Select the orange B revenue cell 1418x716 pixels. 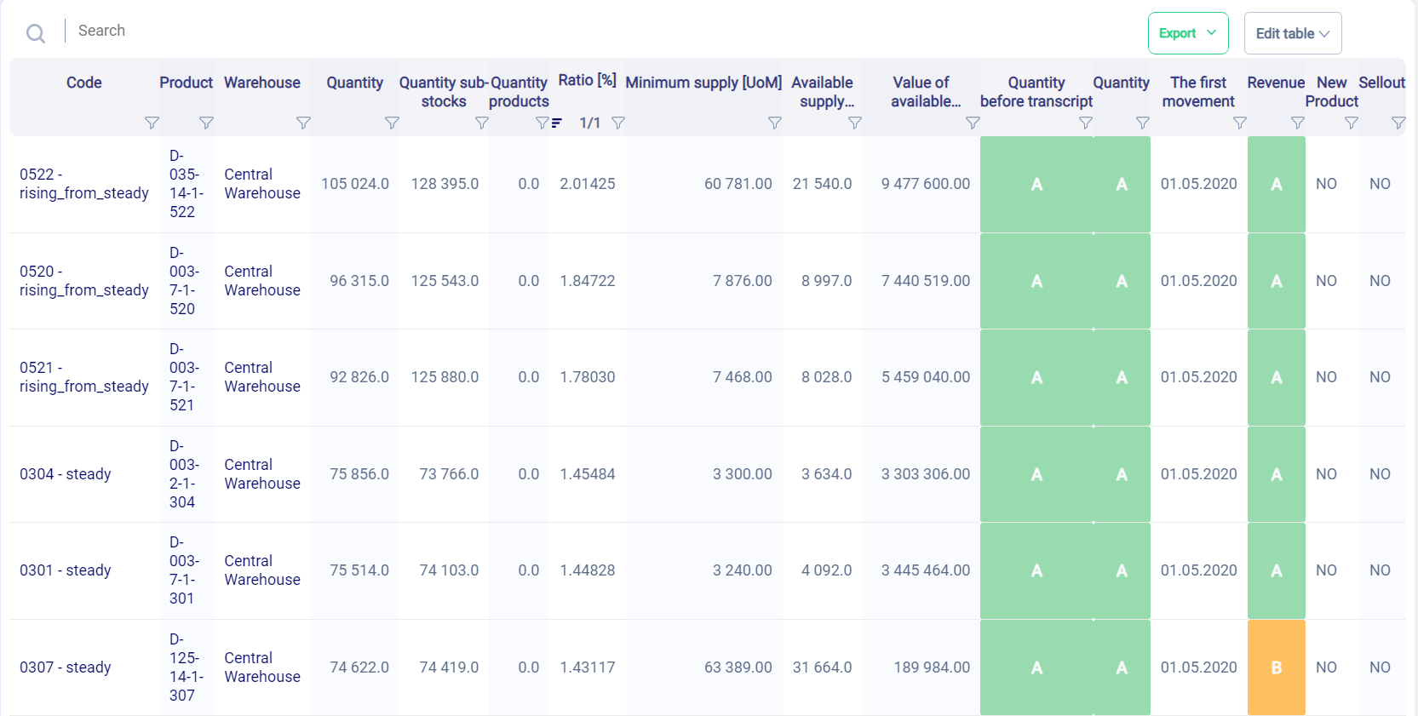(x=1276, y=667)
